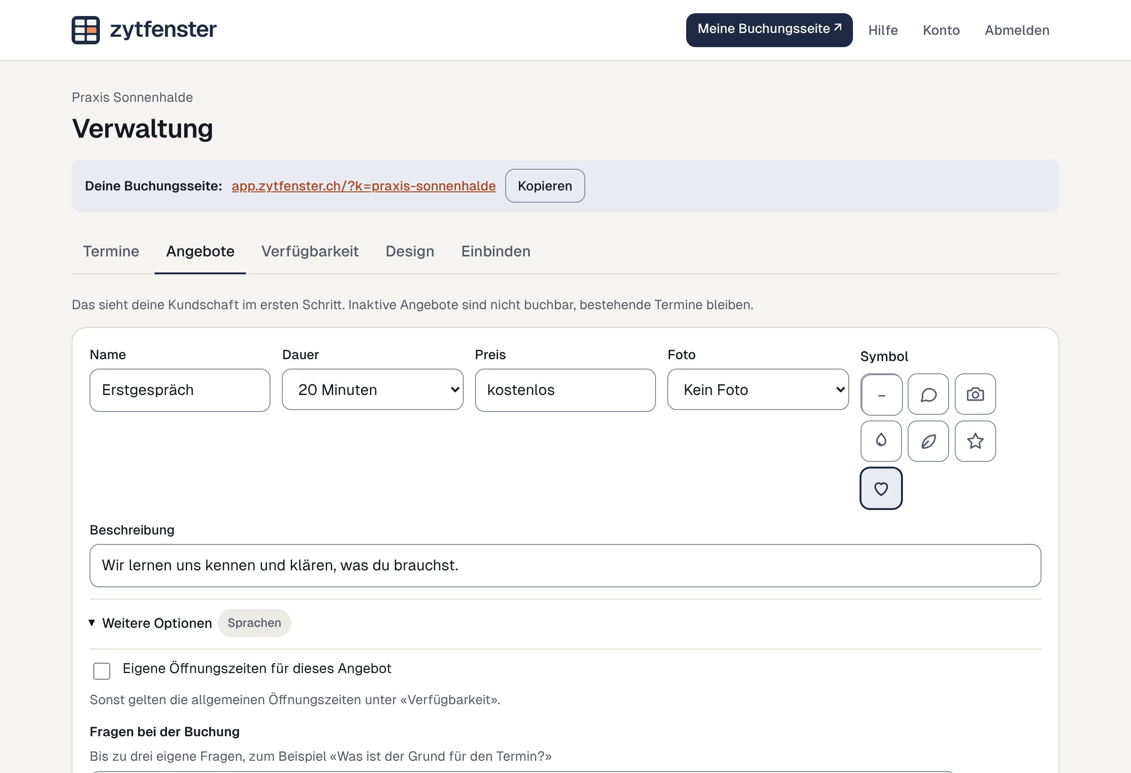
Task: Click the zytfenster wordmark
Action: (x=164, y=30)
